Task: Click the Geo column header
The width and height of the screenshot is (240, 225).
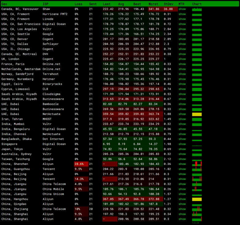Action: coord(4,4)
